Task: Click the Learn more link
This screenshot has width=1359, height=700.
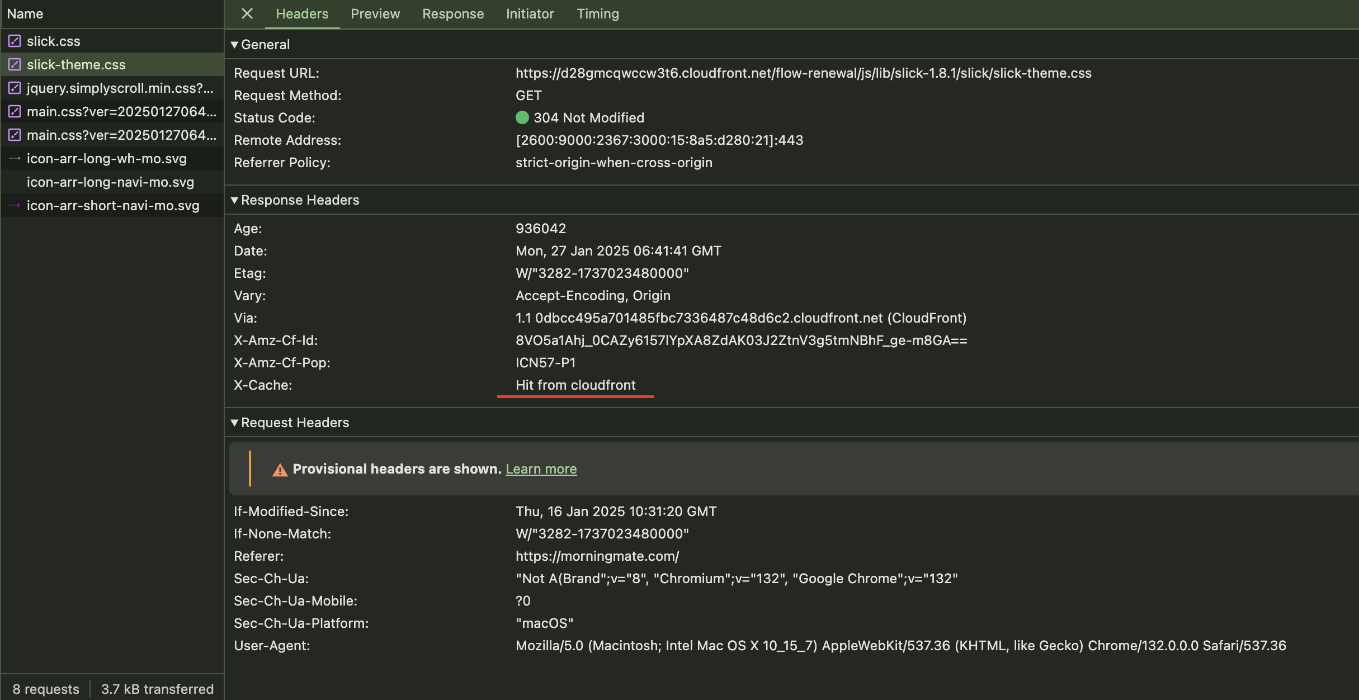Action: pos(541,469)
